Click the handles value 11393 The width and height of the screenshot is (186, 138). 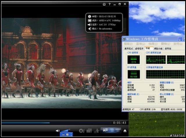coord(152,85)
